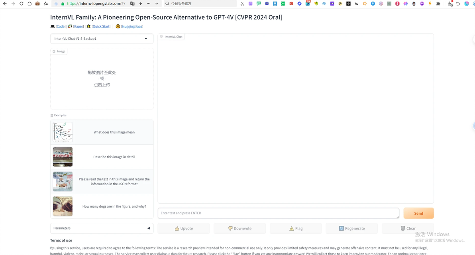Open the puzzle-piece extensions icon
The height and width of the screenshot is (255, 475).
pos(438,4)
